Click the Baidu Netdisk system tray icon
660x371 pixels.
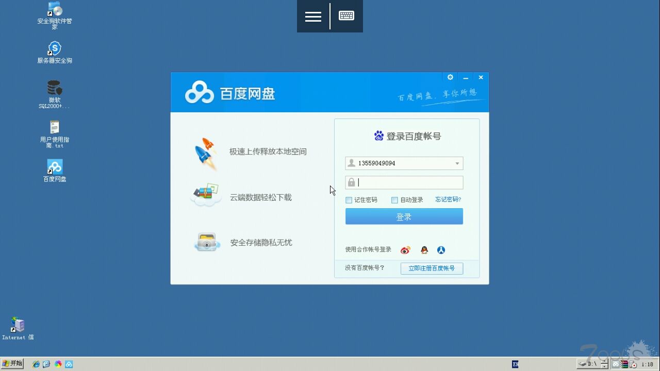coord(616,364)
